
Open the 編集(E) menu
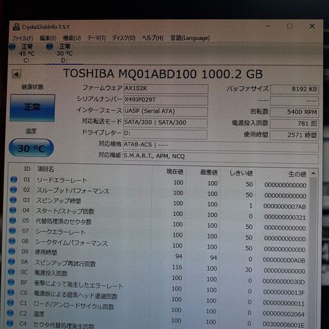pyautogui.click(x=48, y=39)
